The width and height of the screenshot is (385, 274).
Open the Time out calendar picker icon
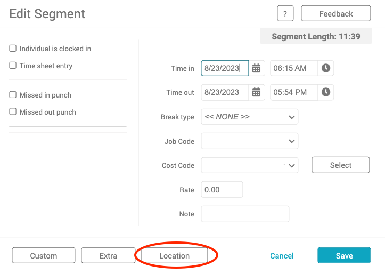pyautogui.click(x=256, y=92)
